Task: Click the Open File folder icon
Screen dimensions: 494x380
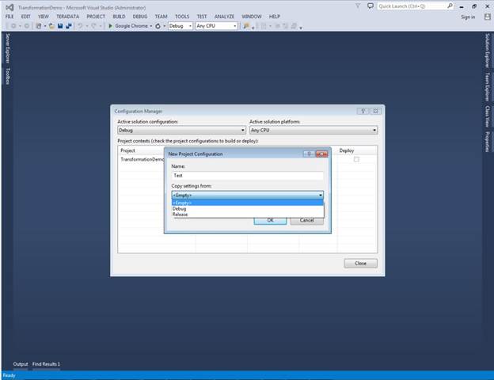Action: (51, 26)
